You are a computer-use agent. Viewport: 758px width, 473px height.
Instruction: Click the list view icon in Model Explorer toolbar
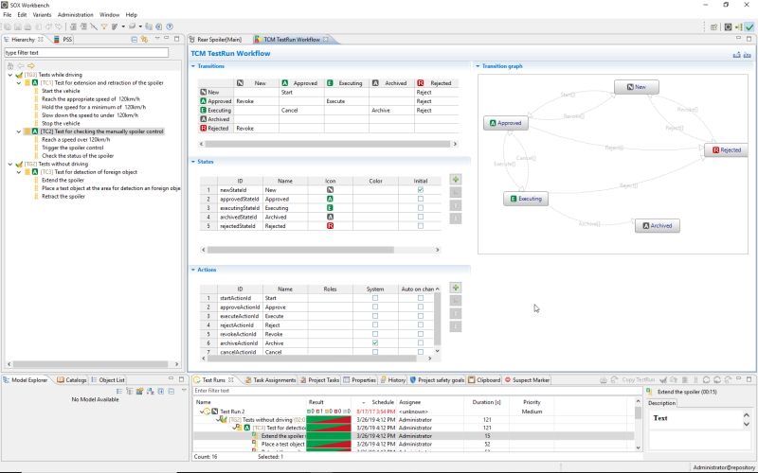[119, 391]
